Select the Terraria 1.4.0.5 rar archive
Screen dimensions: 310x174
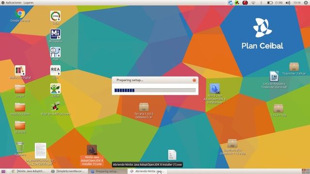144,107
